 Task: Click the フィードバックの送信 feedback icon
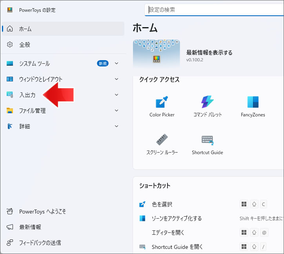(x=10, y=243)
